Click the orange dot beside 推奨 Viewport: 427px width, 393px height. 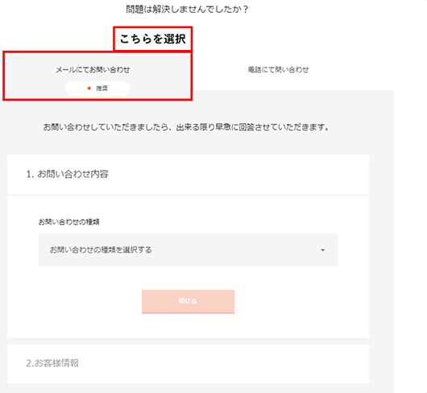pos(89,88)
